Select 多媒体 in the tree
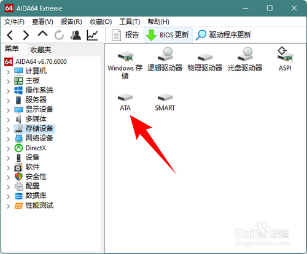The height and width of the screenshot is (254, 307). [x=30, y=119]
